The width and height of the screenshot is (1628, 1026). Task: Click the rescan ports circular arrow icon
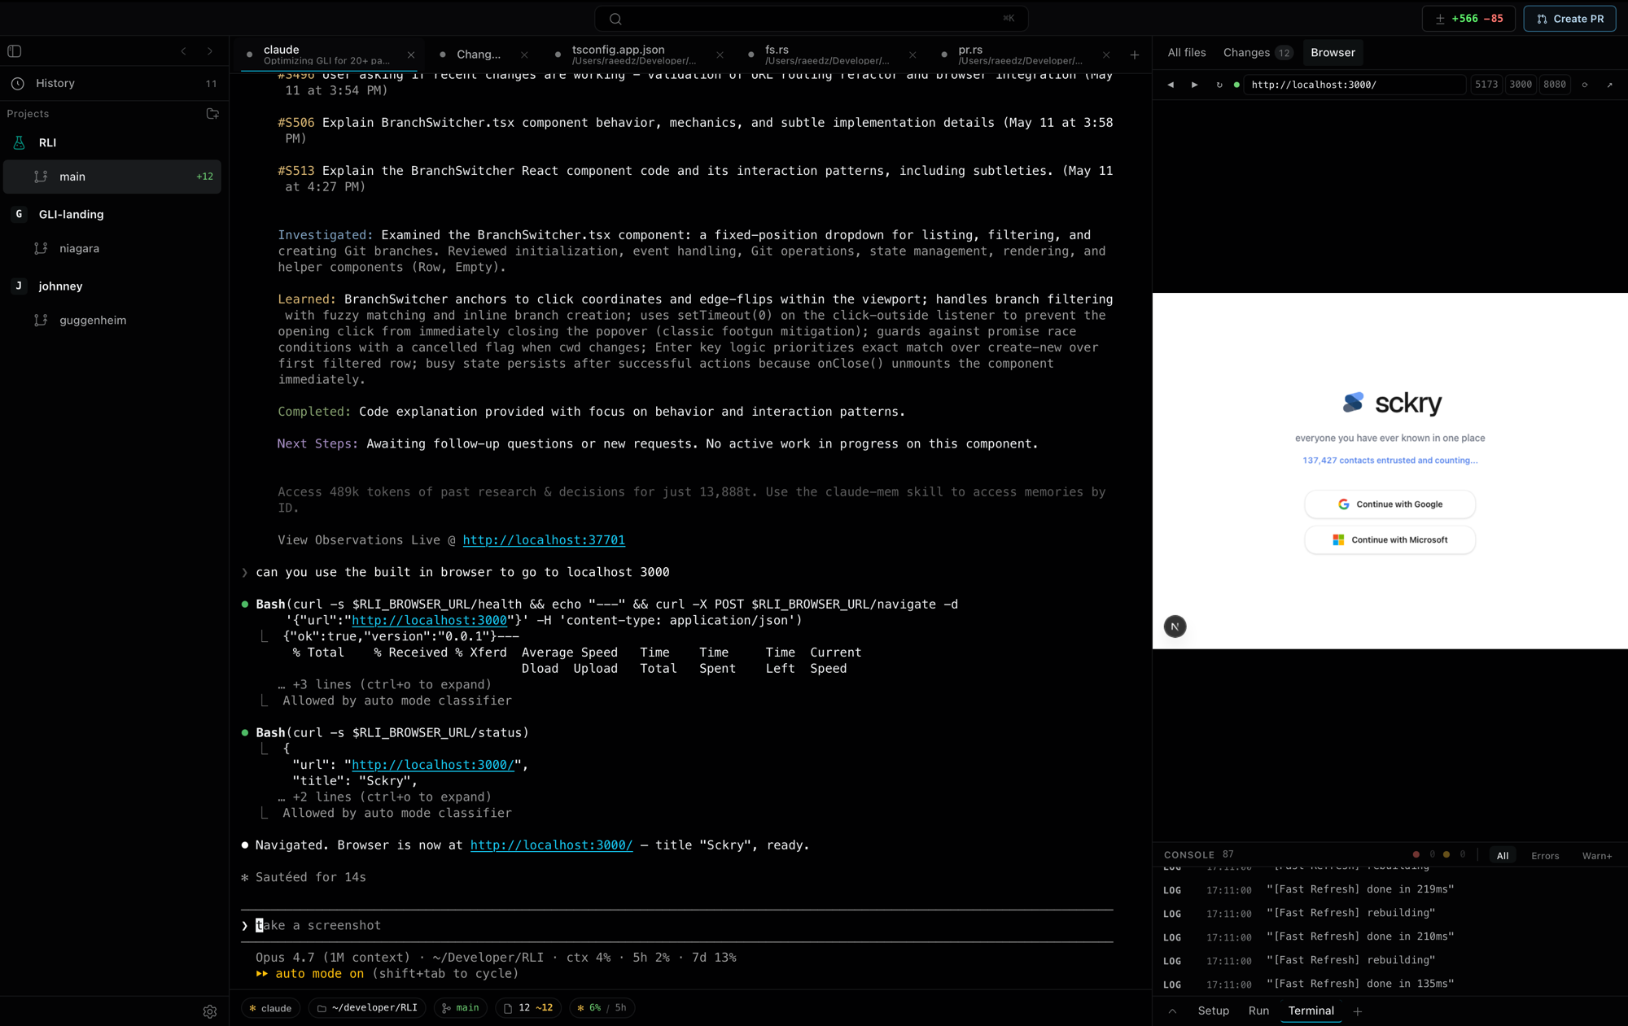pos(1585,85)
